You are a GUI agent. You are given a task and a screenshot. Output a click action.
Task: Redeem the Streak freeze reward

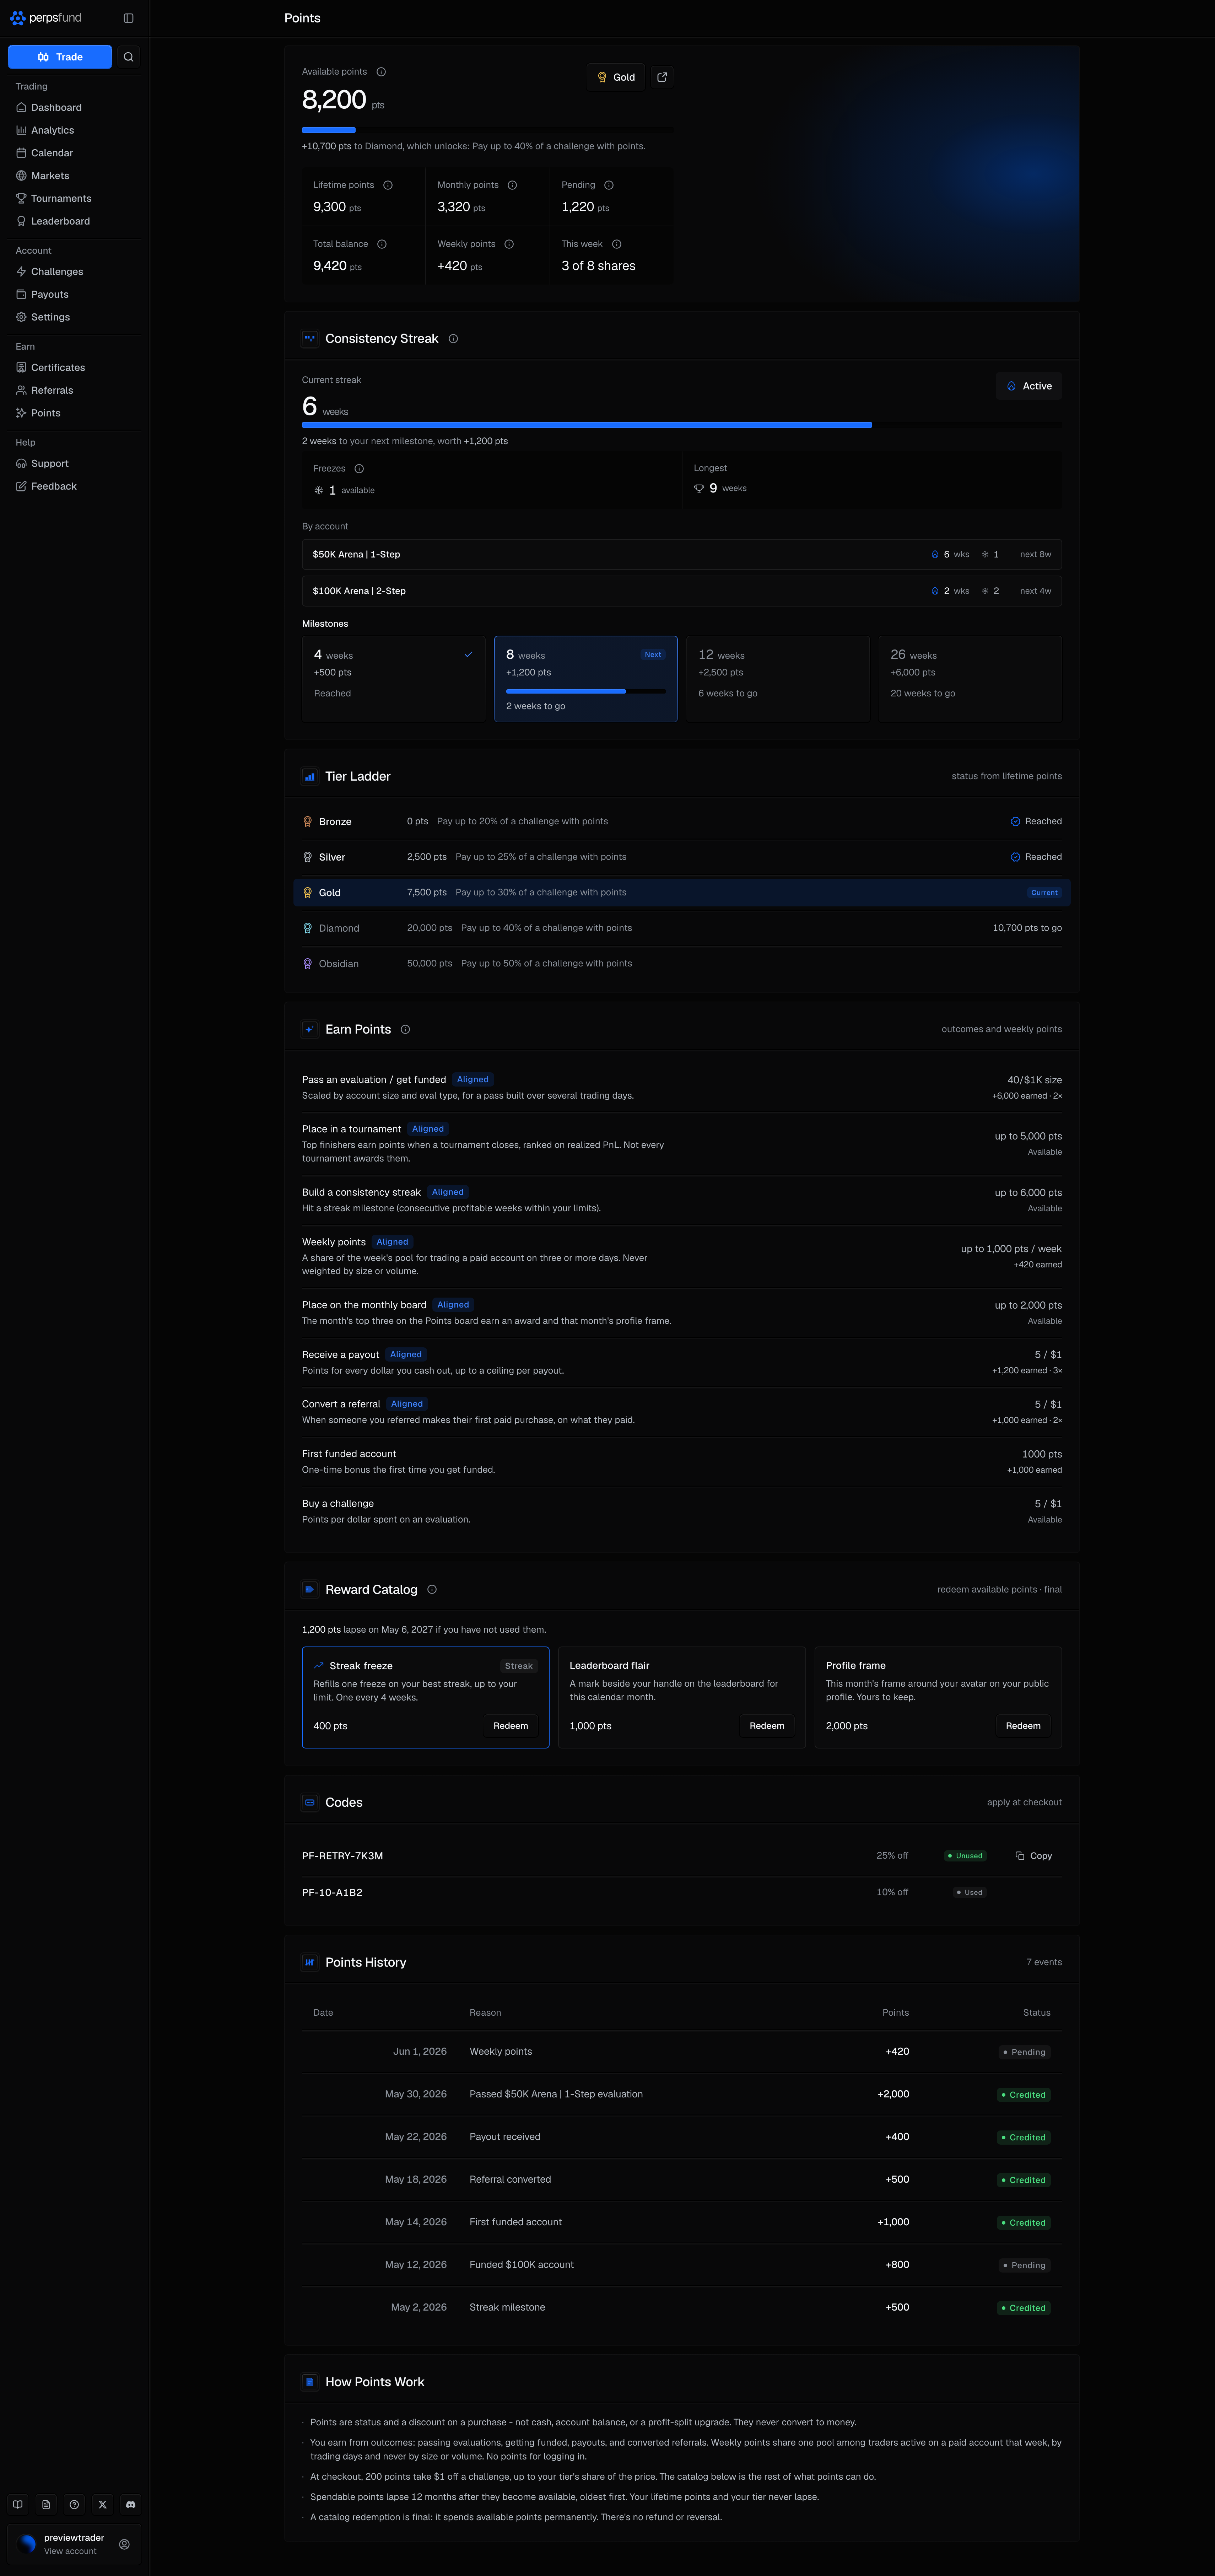(511, 1726)
